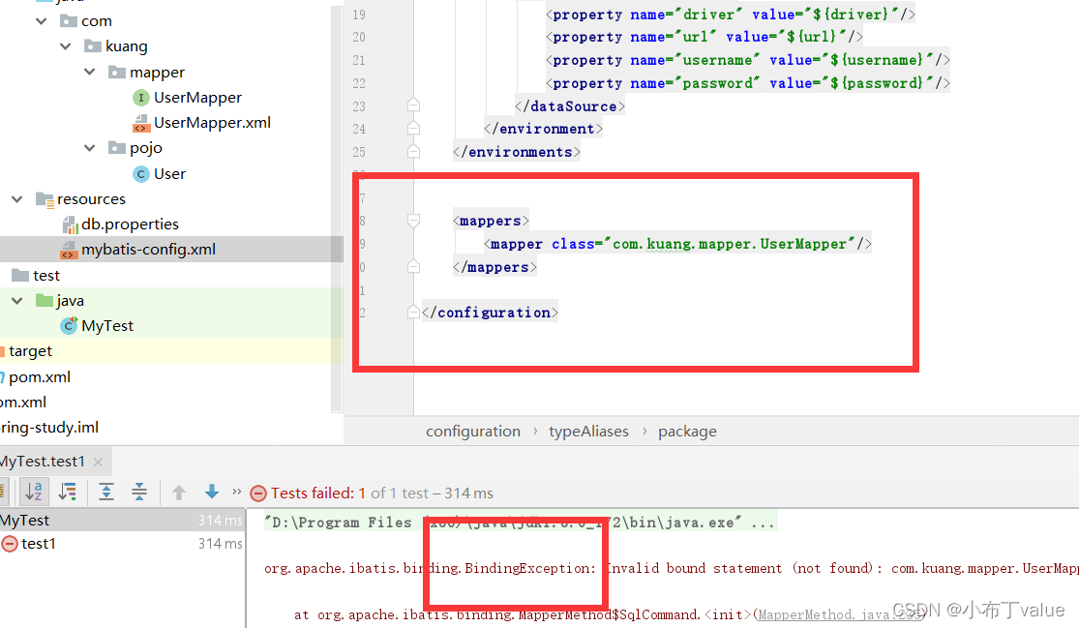The image size is (1079, 628).
Task: Click the red Tests failed status icon
Action: pos(258,493)
